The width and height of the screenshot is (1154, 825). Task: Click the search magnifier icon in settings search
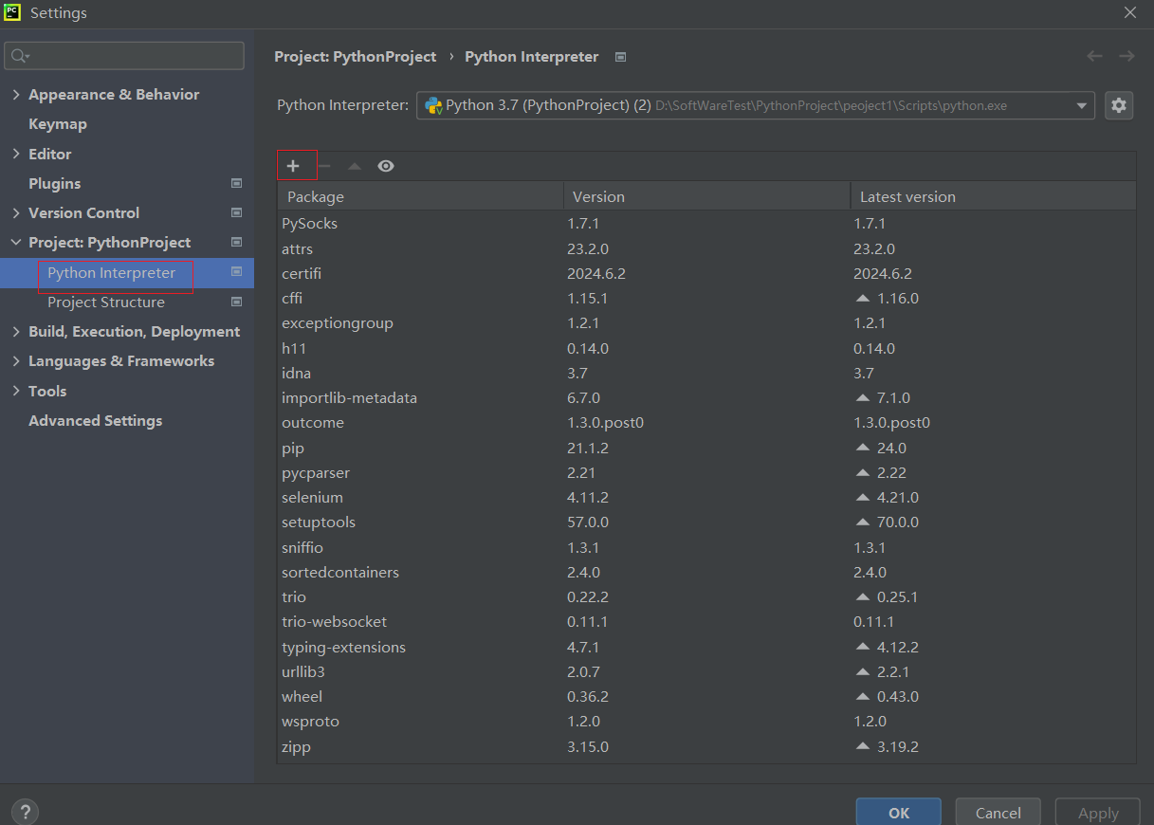[20, 56]
